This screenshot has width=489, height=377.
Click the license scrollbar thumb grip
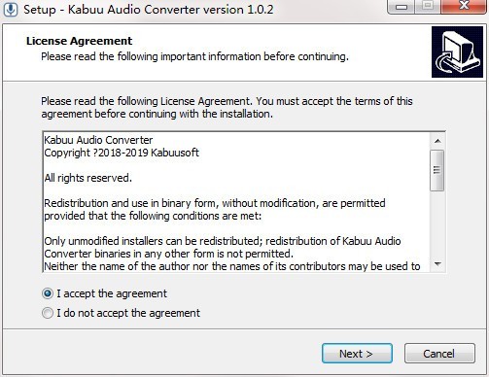(437, 170)
